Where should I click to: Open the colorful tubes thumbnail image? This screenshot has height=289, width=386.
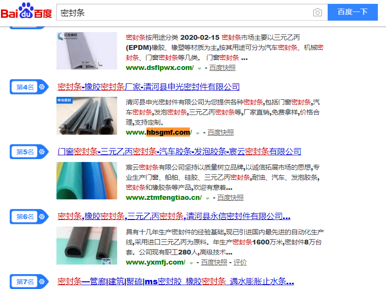(x=87, y=181)
